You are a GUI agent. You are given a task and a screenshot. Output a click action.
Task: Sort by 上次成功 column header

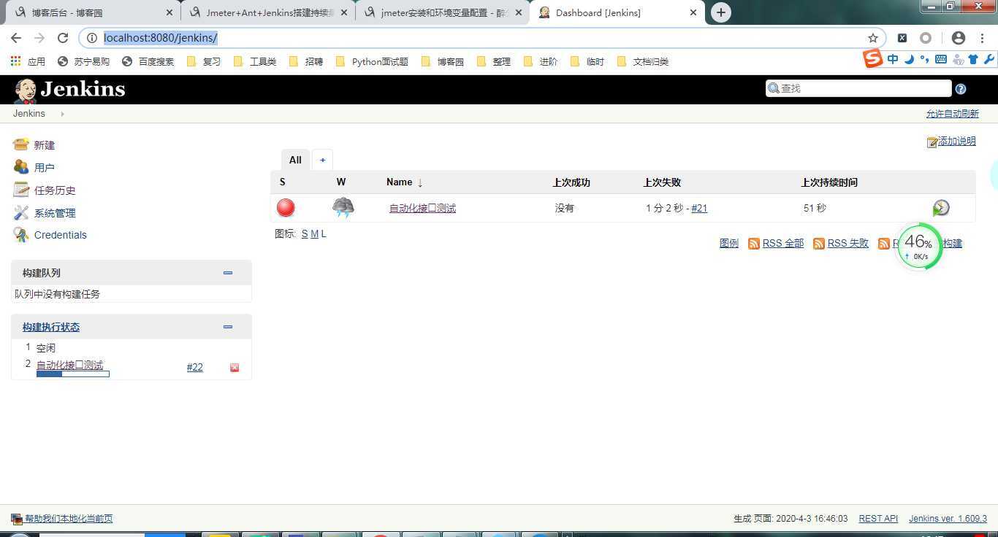(571, 182)
